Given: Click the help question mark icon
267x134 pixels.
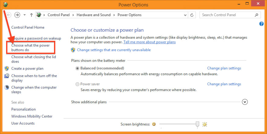Looking at the screenshot, I should coord(262,24).
